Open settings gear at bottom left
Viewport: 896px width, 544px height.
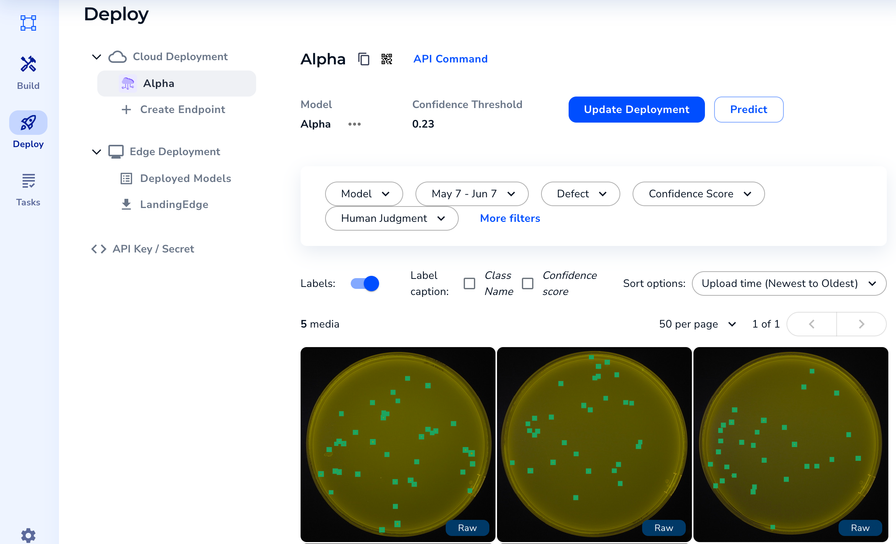click(x=28, y=535)
